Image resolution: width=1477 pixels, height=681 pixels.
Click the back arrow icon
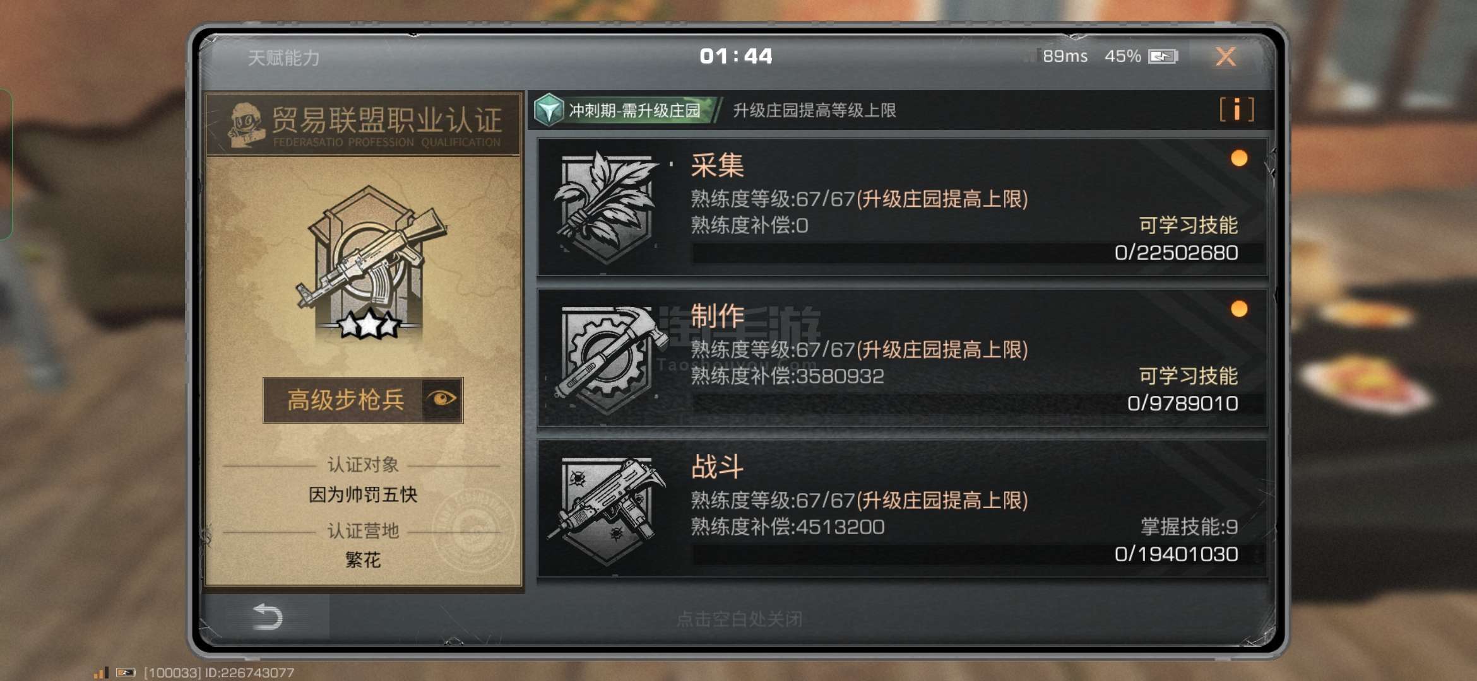[x=267, y=617]
